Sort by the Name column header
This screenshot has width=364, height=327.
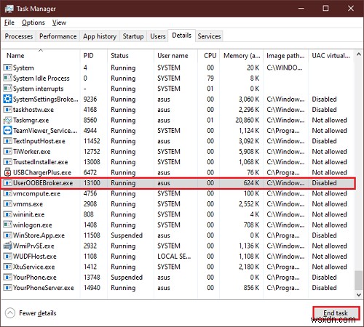click(x=41, y=56)
